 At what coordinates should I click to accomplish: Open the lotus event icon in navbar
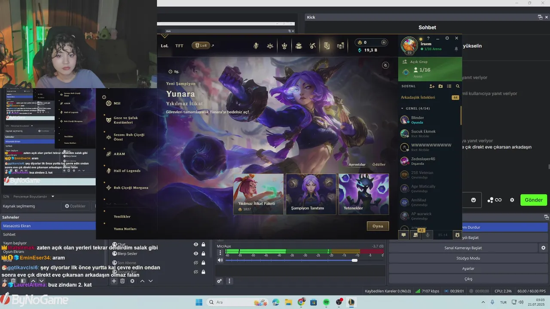tap(270, 45)
